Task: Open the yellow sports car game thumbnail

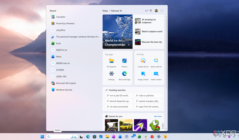Action: (x=126, y=125)
